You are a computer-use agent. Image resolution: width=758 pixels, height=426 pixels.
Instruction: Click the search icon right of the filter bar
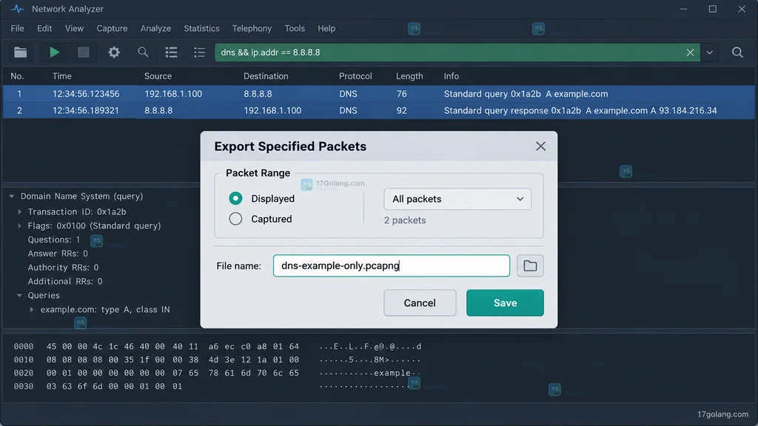(x=737, y=53)
